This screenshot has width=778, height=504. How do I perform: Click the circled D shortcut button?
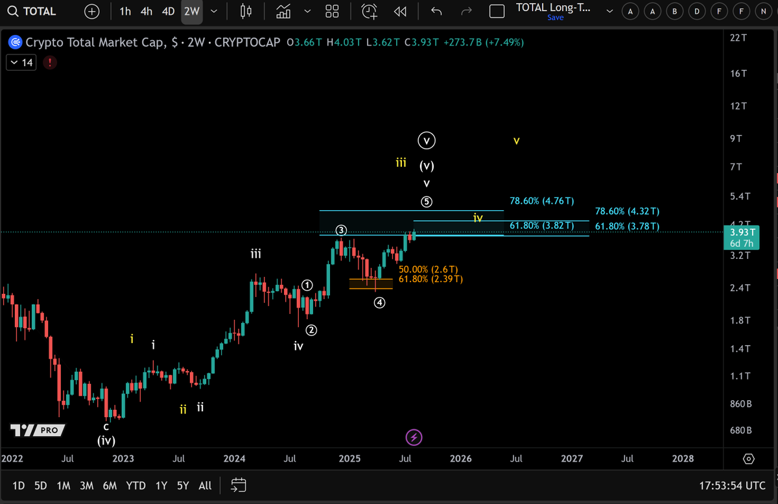[697, 11]
